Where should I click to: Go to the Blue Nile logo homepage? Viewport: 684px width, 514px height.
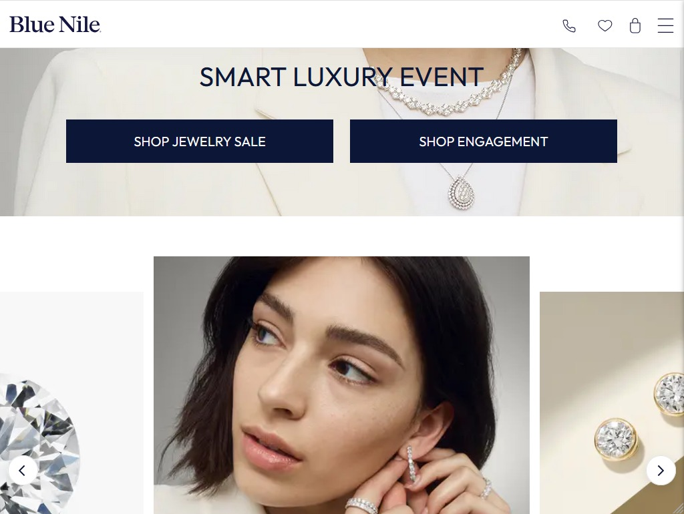click(55, 25)
